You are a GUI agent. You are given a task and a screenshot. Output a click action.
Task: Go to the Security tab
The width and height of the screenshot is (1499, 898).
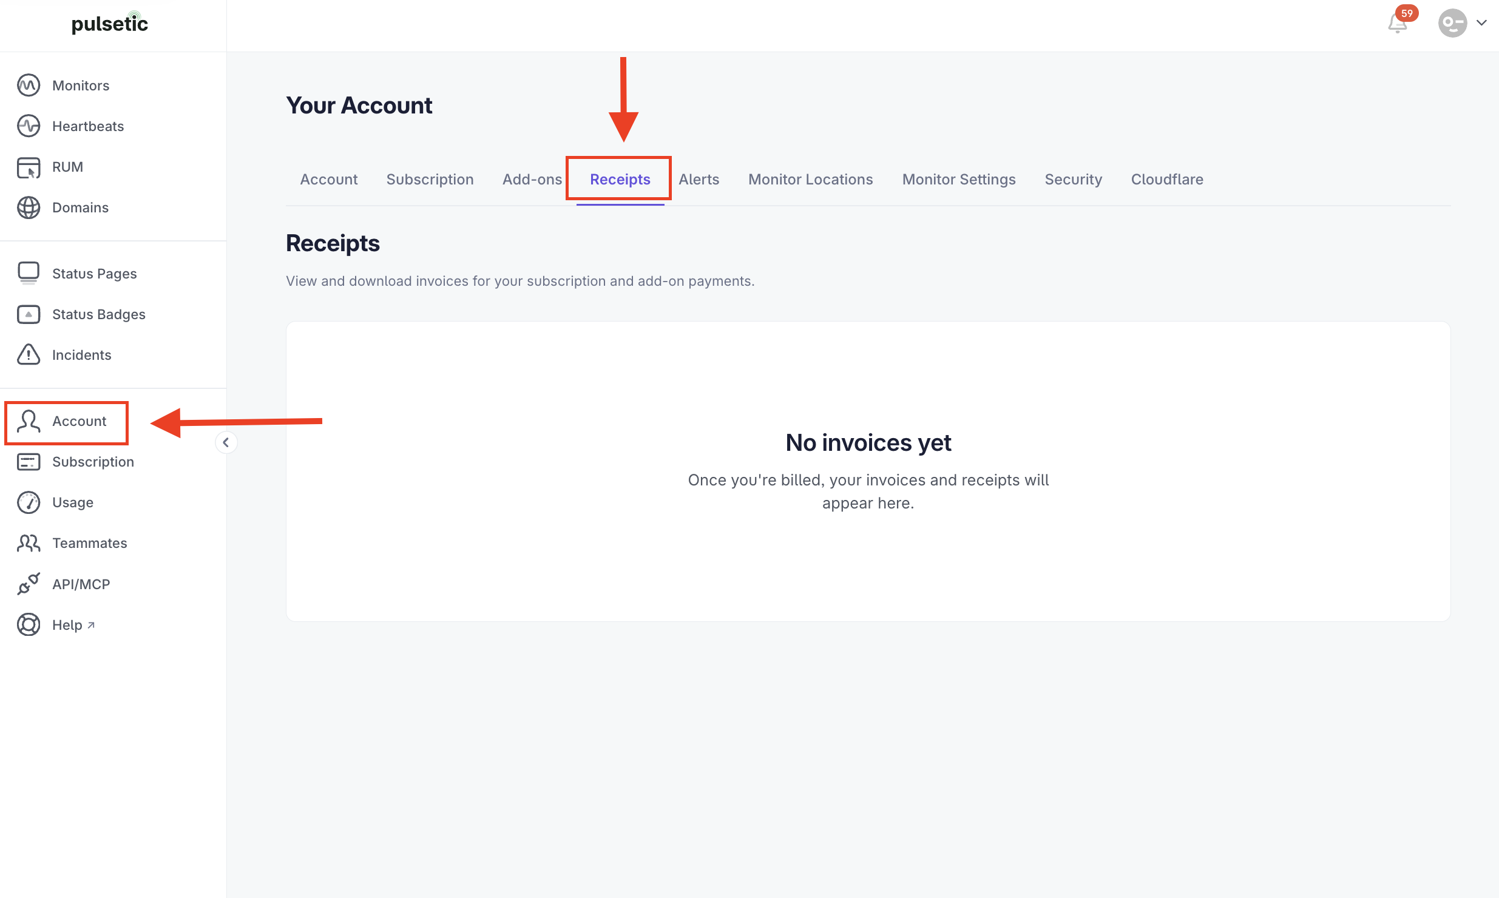1073,180
